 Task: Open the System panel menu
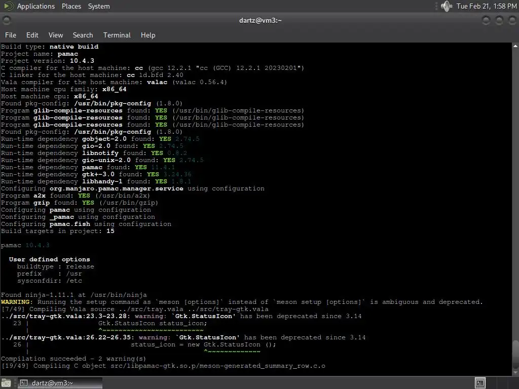tap(99, 6)
